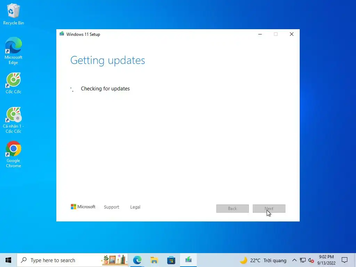The width and height of the screenshot is (356, 267).
Task: Click the disabled maximize button of Setup
Action: (x=276, y=34)
